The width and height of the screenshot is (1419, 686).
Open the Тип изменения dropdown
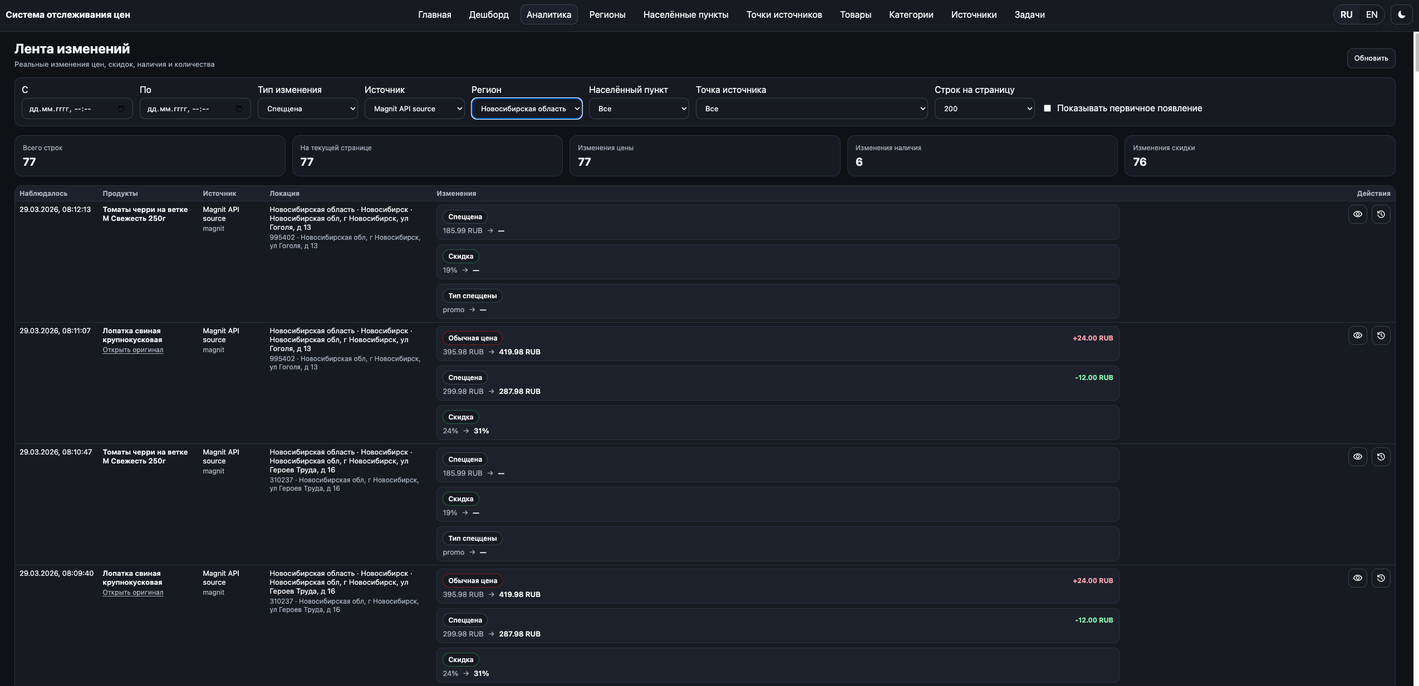[x=307, y=109]
